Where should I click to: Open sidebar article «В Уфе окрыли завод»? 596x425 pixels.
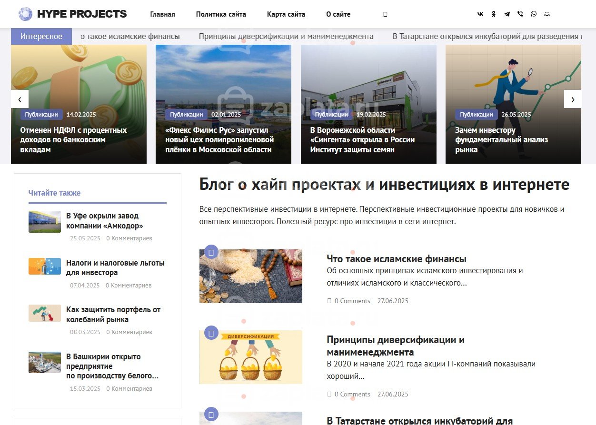click(x=105, y=221)
